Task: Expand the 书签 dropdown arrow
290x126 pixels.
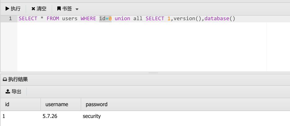Action: pos(77,9)
